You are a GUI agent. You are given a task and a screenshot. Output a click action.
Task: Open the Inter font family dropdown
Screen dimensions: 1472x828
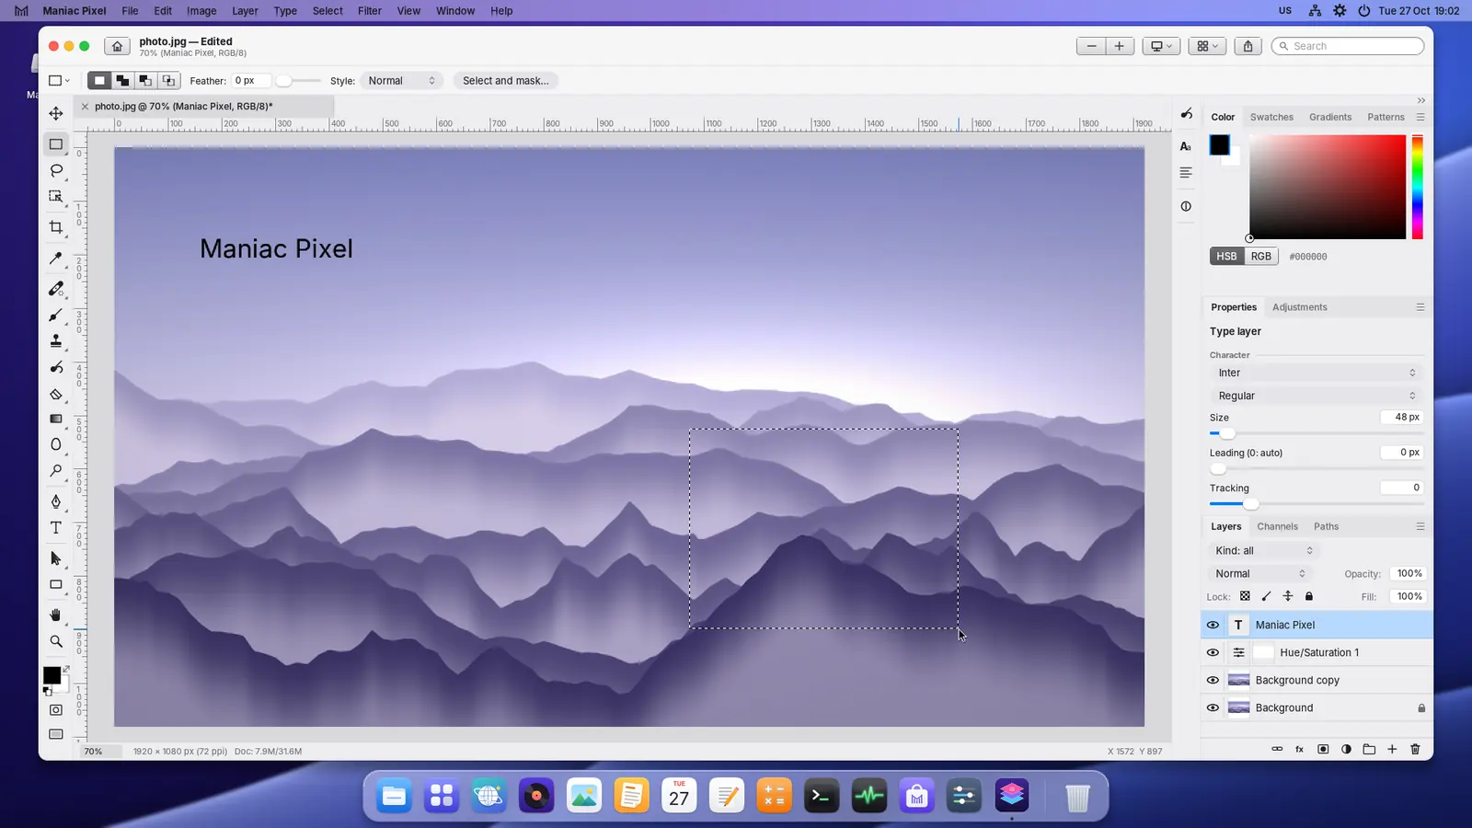[x=1317, y=373]
